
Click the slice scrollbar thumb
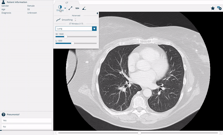coord(139,133)
